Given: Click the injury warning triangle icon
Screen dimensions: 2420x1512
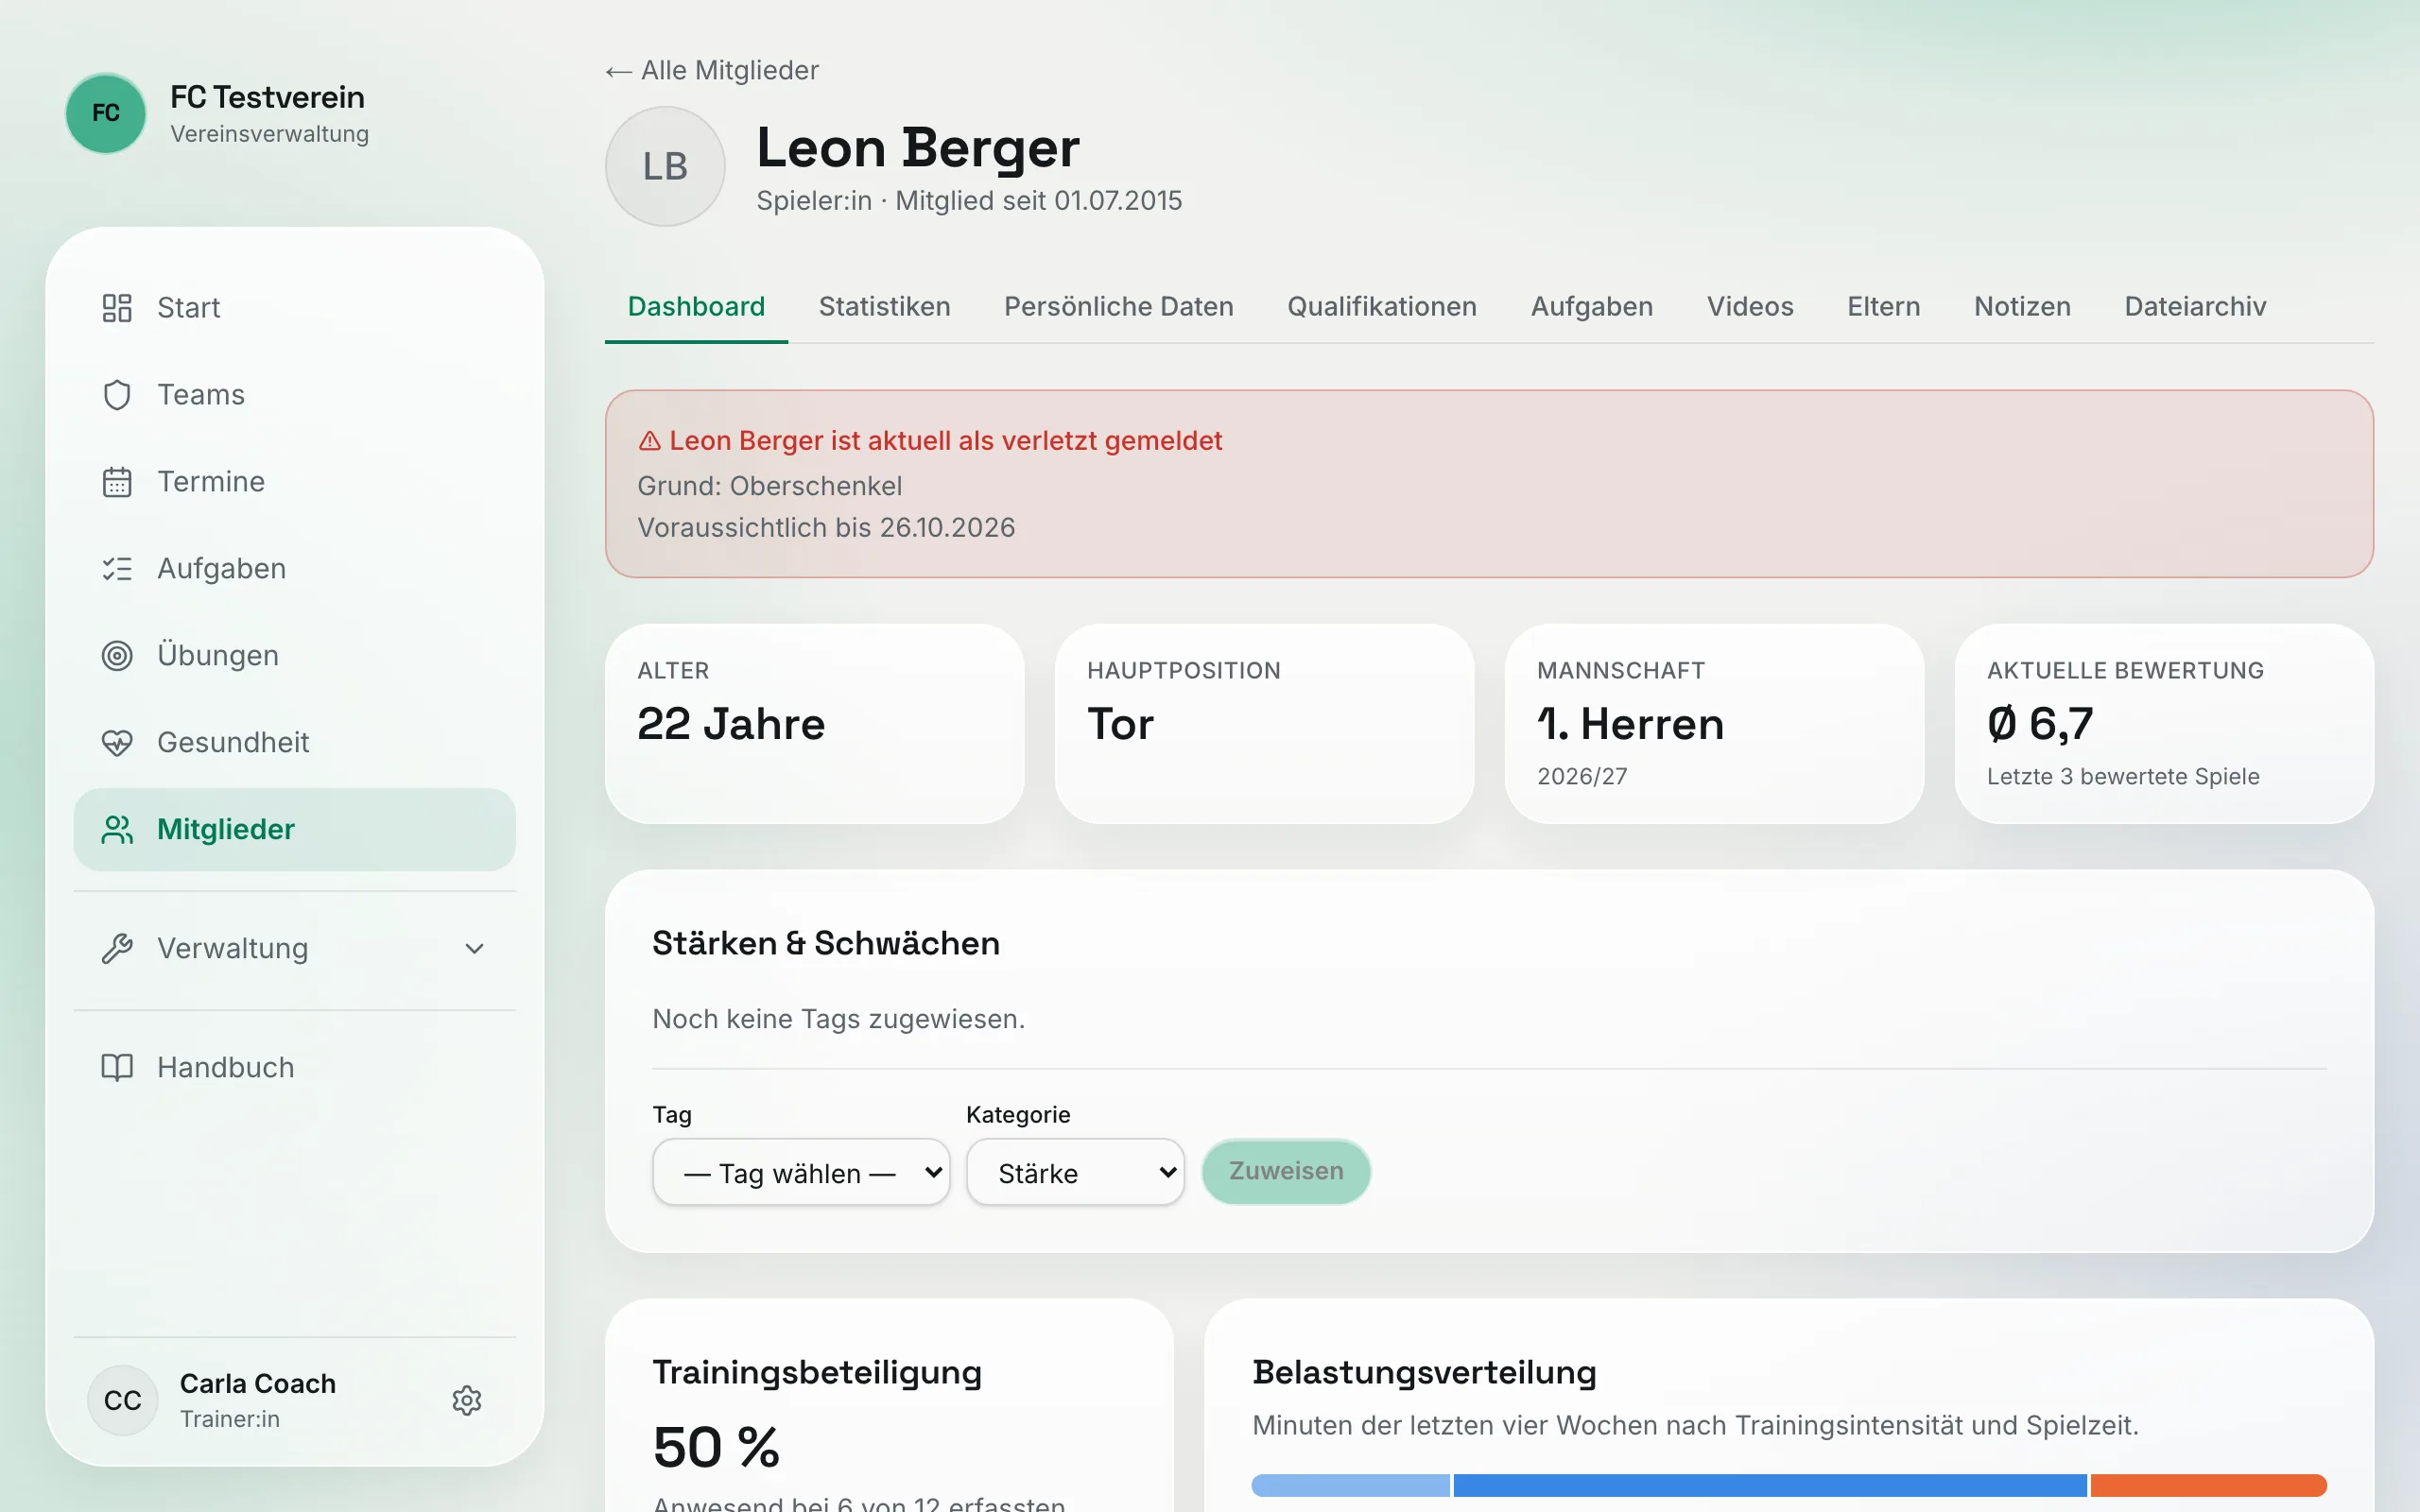Looking at the screenshot, I should (650, 441).
